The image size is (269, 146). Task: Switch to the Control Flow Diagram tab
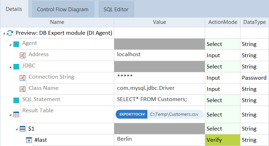point(62,9)
